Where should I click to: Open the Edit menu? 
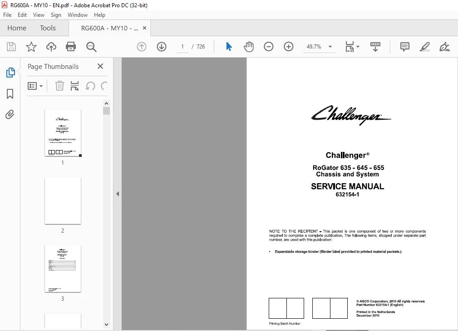(x=22, y=15)
